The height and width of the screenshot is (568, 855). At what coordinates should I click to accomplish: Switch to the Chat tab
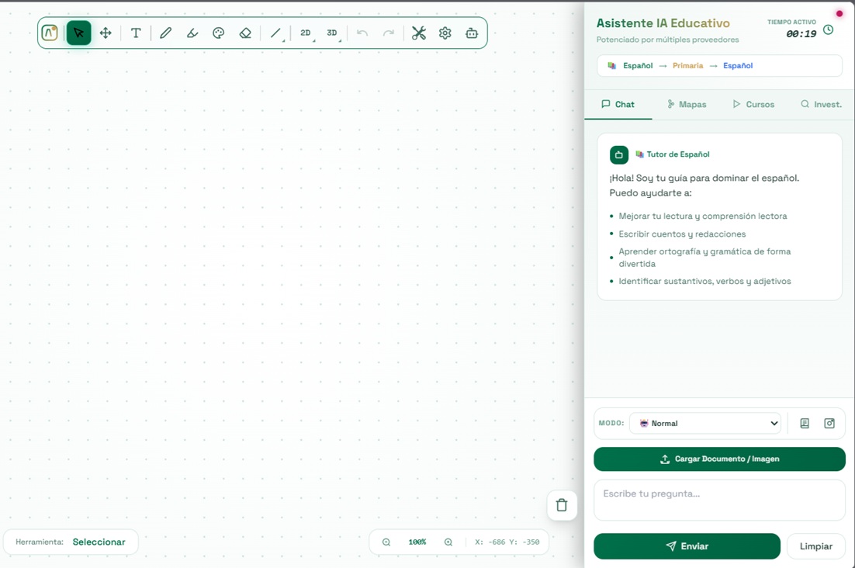(x=618, y=104)
